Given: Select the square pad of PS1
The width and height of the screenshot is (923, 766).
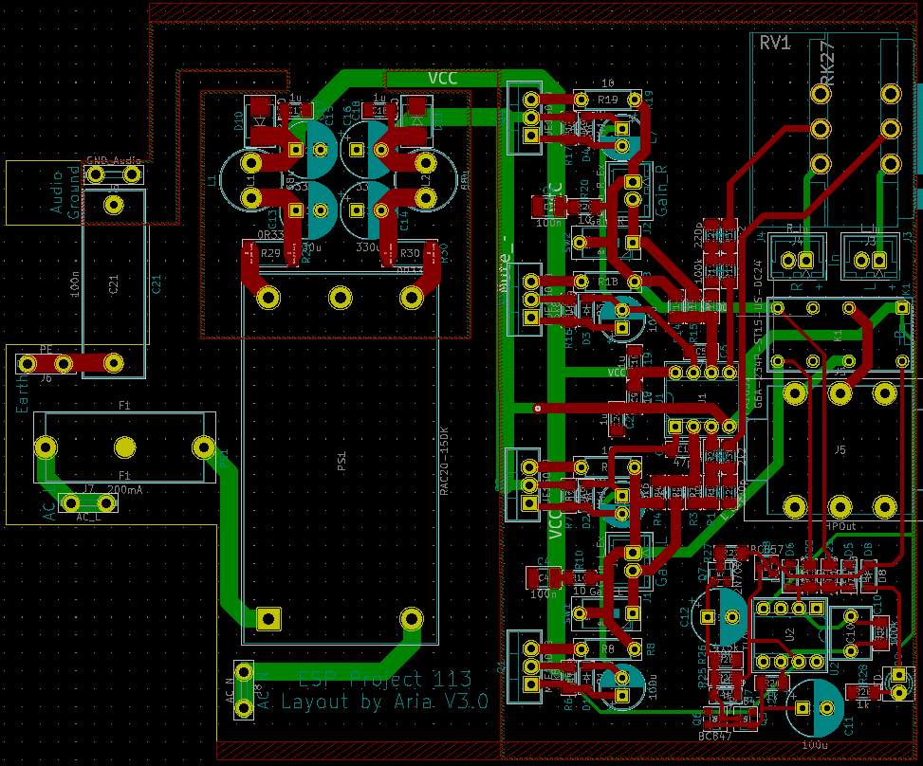Looking at the screenshot, I should (268, 619).
